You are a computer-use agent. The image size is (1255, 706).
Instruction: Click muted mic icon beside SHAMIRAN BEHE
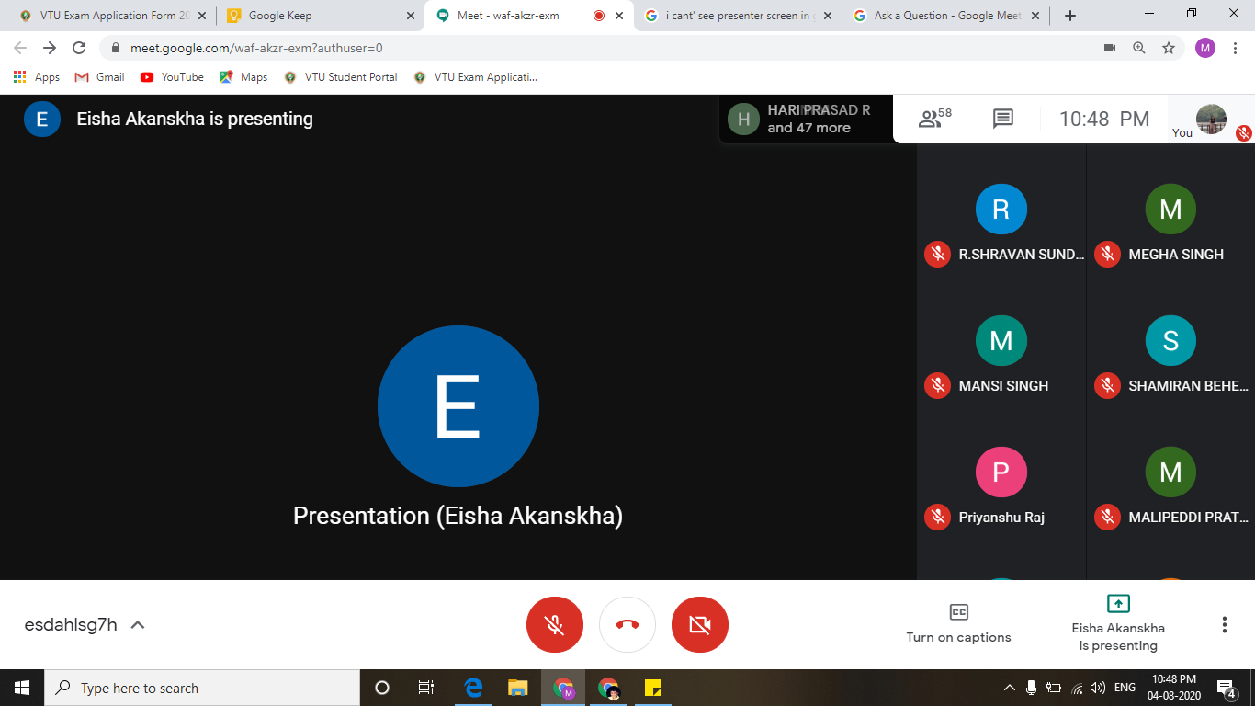(x=1107, y=385)
